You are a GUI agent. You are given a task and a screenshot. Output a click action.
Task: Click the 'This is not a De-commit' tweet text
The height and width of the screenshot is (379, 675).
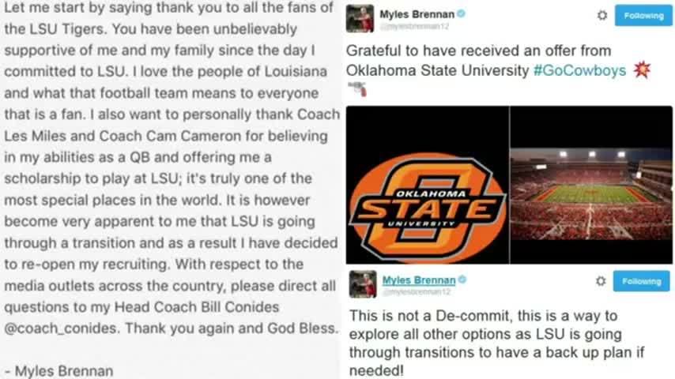tap(496, 343)
